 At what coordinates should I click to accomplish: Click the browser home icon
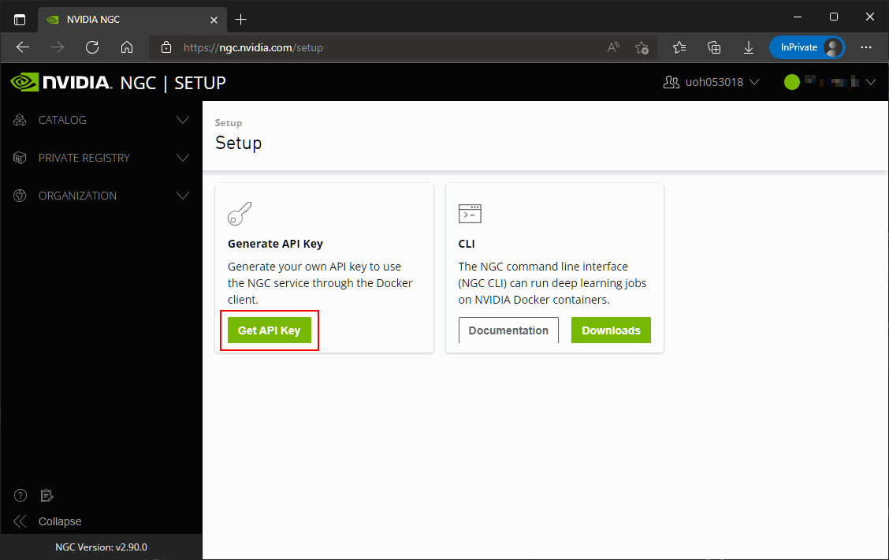127,47
